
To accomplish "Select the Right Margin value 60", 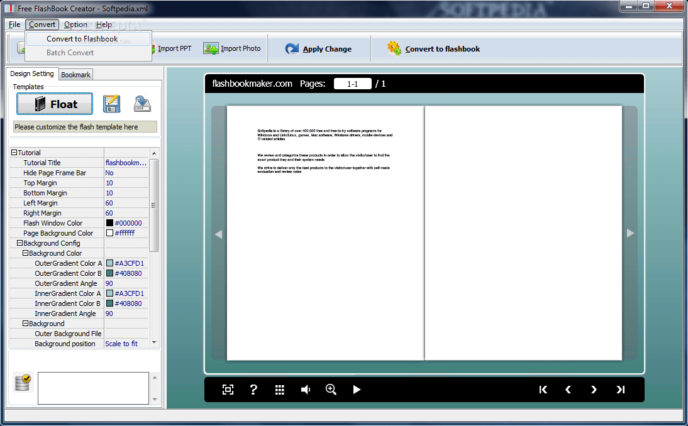I will pos(126,213).
